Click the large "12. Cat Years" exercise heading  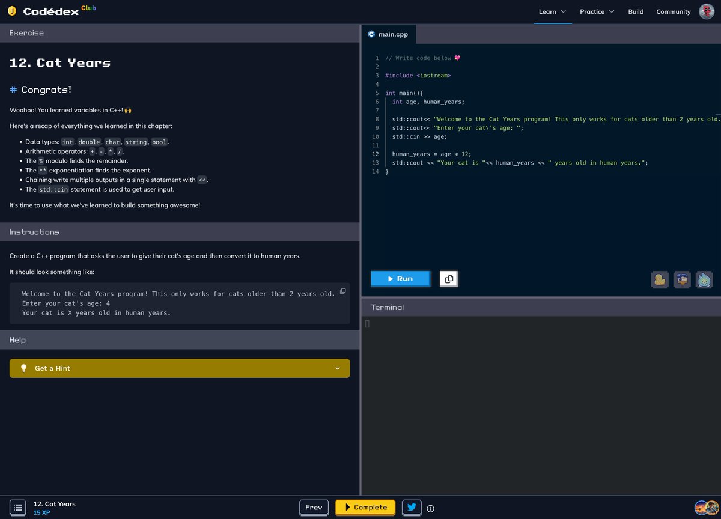click(60, 63)
